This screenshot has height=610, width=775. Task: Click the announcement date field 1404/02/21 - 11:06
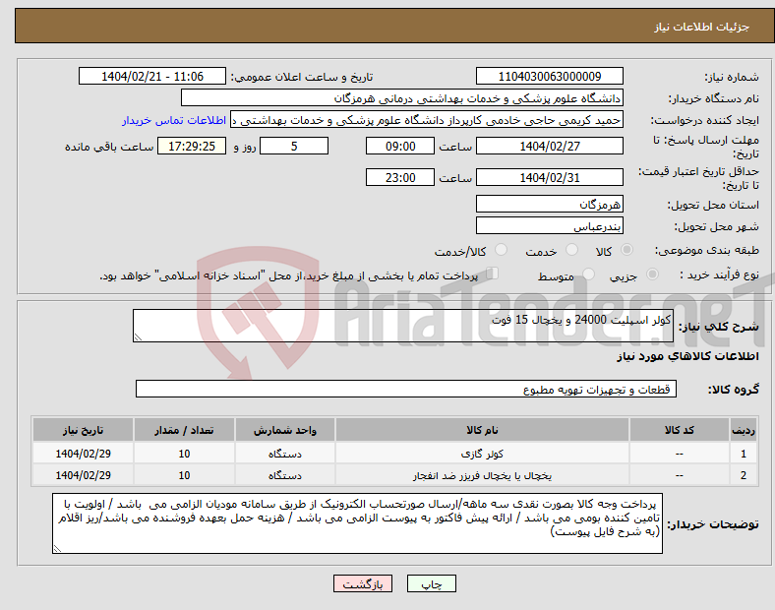point(152,76)
